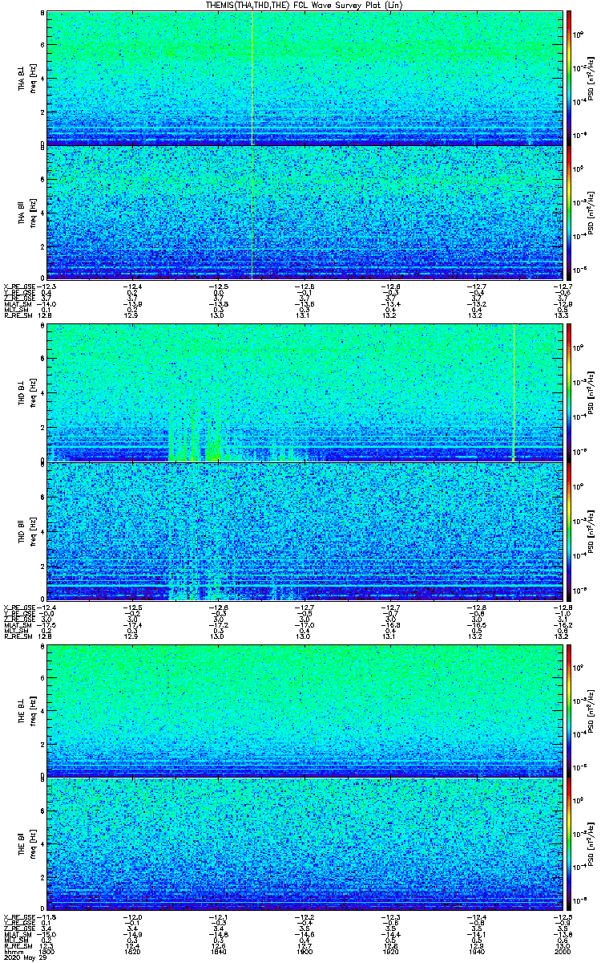The height and width of the screenshot is (963, 601).
Task: Click the THE B-parallel PSD color bar
Action: [x=569, y=844]
